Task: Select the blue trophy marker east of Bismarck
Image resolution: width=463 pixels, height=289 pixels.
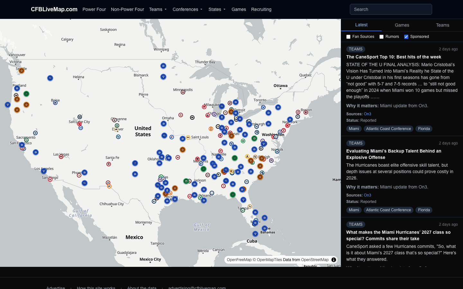Action: click(x=163, y=77)
